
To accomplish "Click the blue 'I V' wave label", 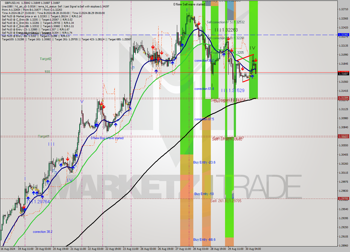I will [x=71, y=180].
